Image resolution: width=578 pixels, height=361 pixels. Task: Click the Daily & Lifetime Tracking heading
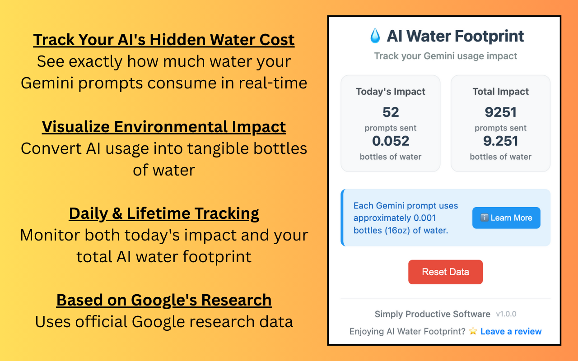(164, 213)
